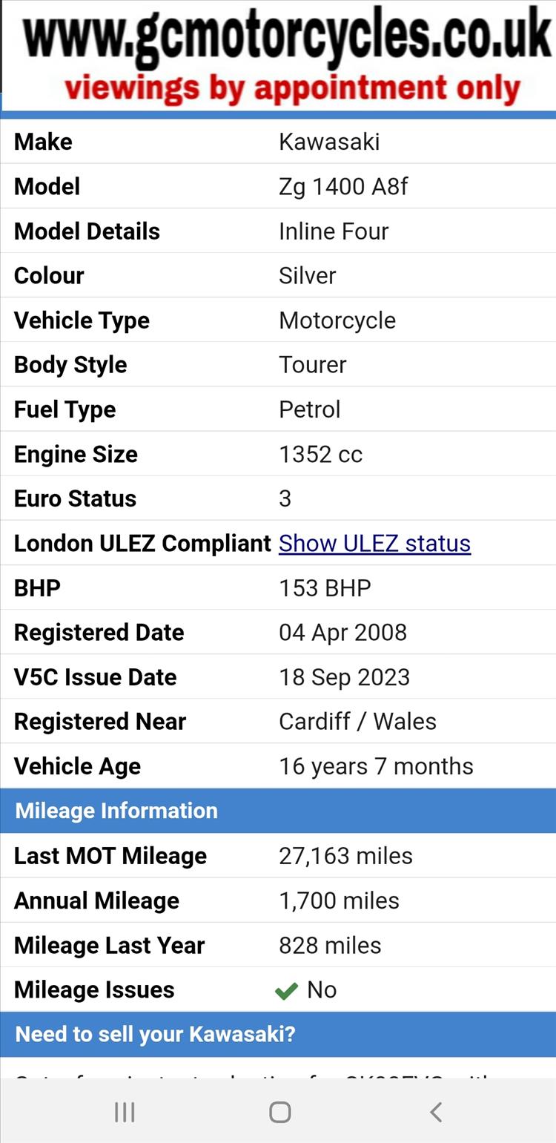Click viewings by appointment only text
This screenshot has width=556, height=1143.
tap(292, 88)
